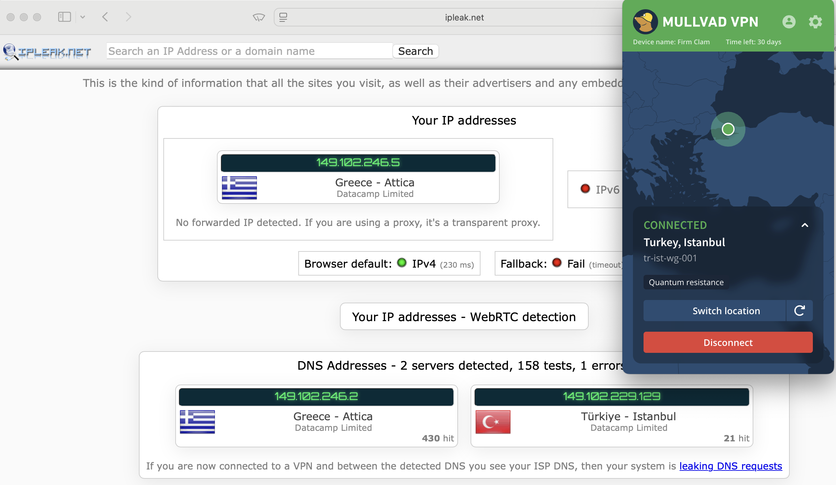The width and height of the screenshot is (836, 485).
Task: Click green Browser default IPv4 indicator
Action: pyautogui.click(x=402, y=263)
